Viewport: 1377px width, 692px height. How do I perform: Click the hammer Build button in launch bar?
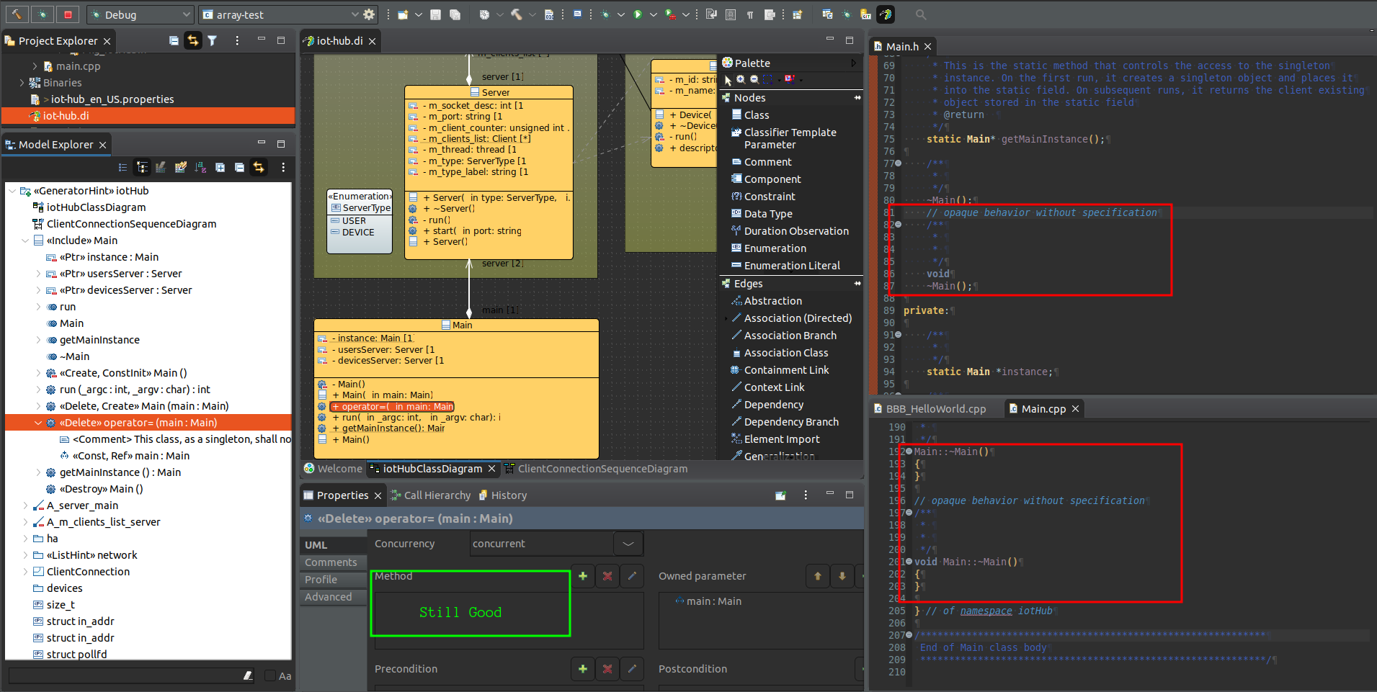17,14
